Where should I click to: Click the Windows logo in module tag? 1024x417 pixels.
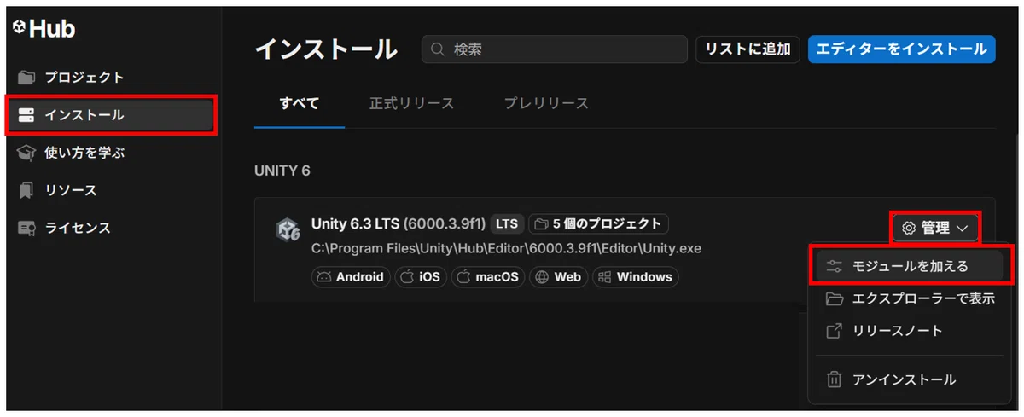coord(605,277)
